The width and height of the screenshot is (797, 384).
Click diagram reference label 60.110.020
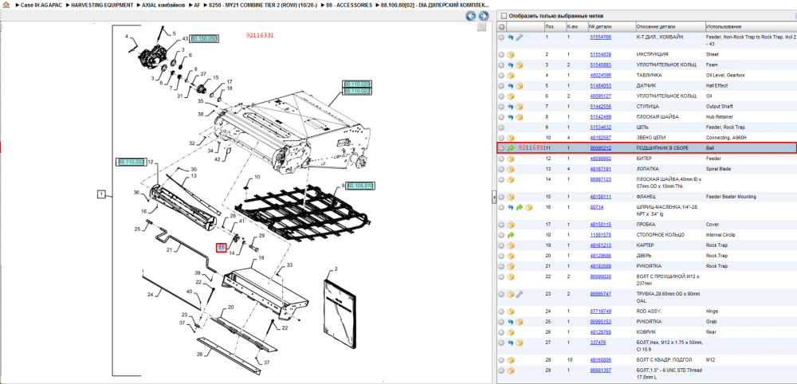357,84
